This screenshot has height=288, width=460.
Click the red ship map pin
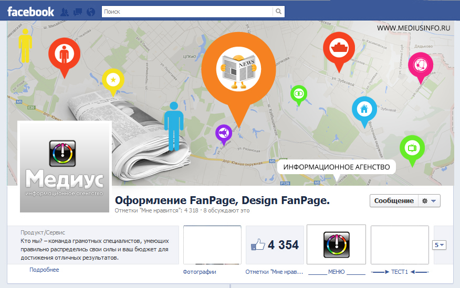pos(339,51)
